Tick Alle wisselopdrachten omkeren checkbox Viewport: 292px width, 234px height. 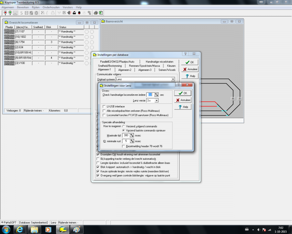point(104,111)
